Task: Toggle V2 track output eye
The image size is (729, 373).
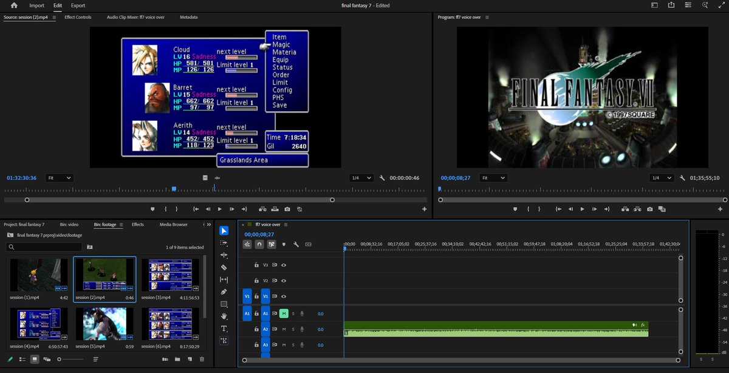Action: (x=284, y=281)
